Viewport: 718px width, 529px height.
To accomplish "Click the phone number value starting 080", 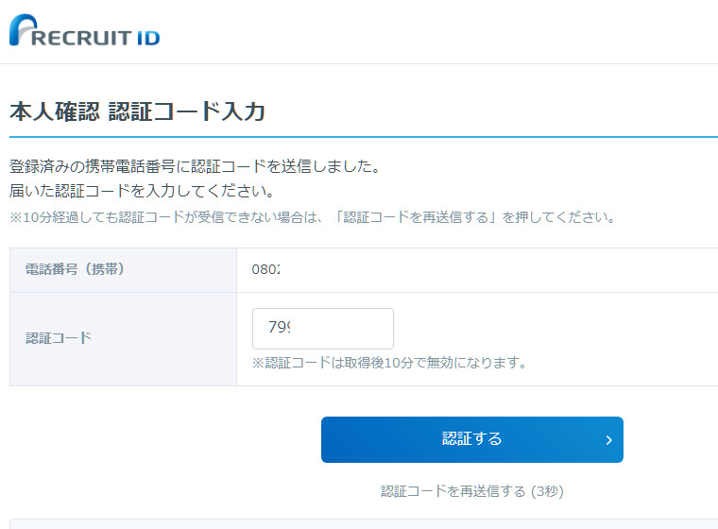I will coord(265,270).
